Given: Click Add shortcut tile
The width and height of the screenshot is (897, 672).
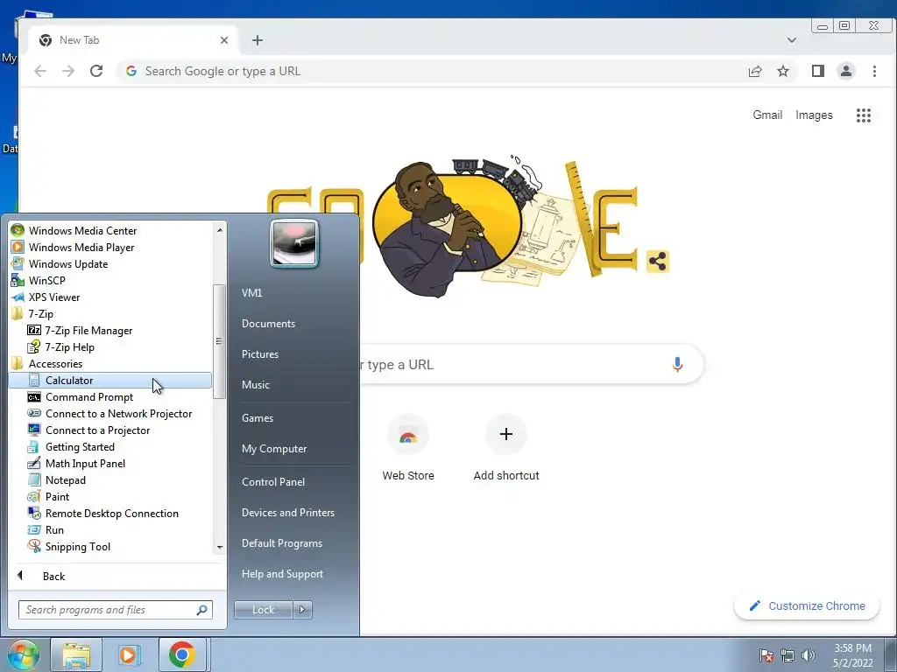Looking at the screenshot, I should pos(506,449).
